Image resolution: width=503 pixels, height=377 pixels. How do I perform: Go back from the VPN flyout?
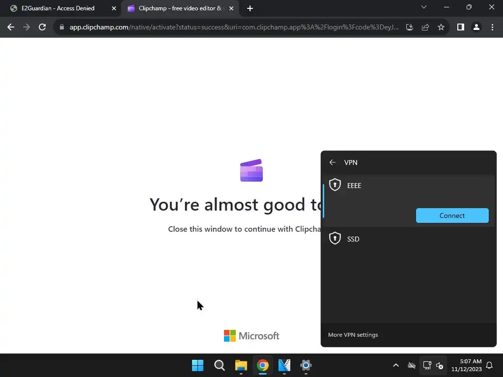click(x=333, y=162)
